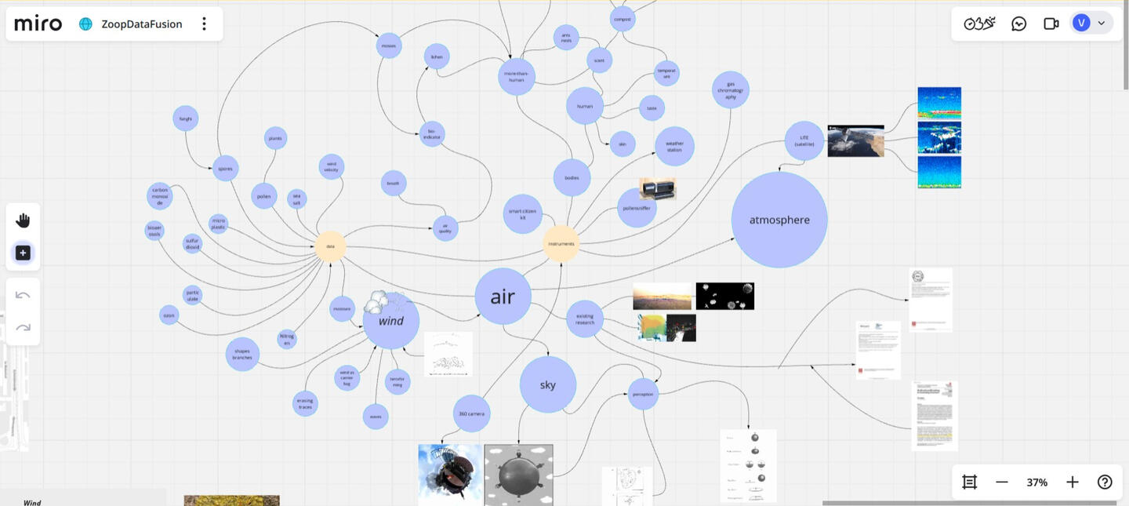Click the ZoopDataFusion board title
Image resolution: width=1129 pixels, height=506 pixels.
142,22
